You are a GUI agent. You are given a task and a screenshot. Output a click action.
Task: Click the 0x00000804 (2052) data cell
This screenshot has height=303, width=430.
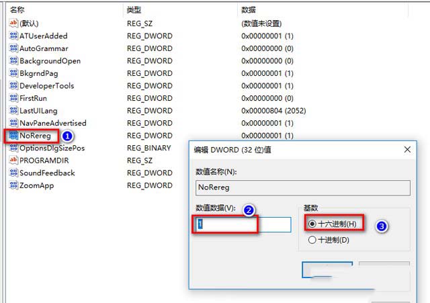[273, 111]
